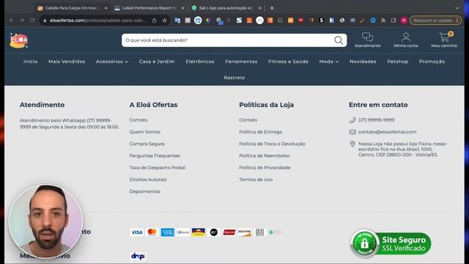Open Perguntas Frequentes link

(155, 155)
